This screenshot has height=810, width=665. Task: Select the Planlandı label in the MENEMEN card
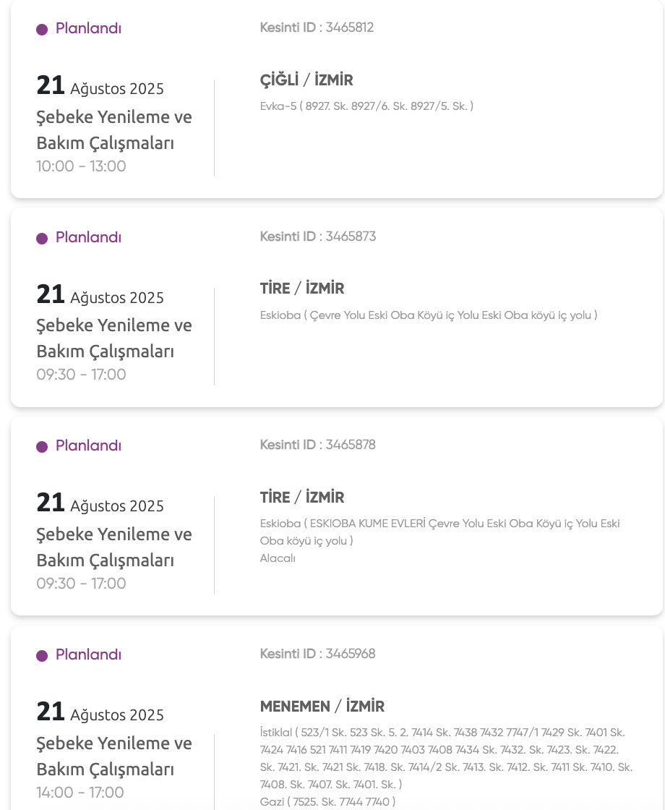(x=88, y=655)
